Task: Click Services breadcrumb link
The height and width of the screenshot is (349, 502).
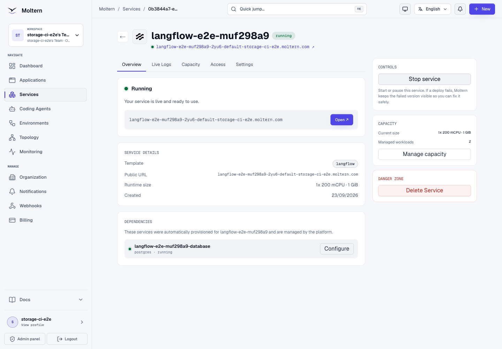Action: tap(131, 9)
